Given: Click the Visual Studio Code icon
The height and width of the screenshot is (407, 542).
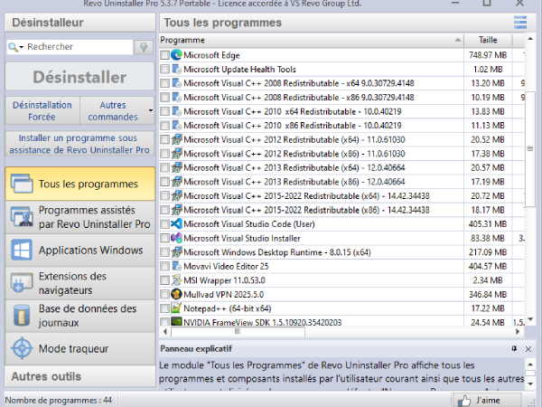Looking at the screenshot, I should pyautogui.click(x=176, y=224).
